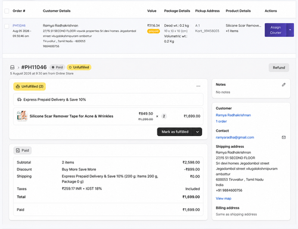Click the struck-through ₹1,299.00 price

tap(145, 119)
